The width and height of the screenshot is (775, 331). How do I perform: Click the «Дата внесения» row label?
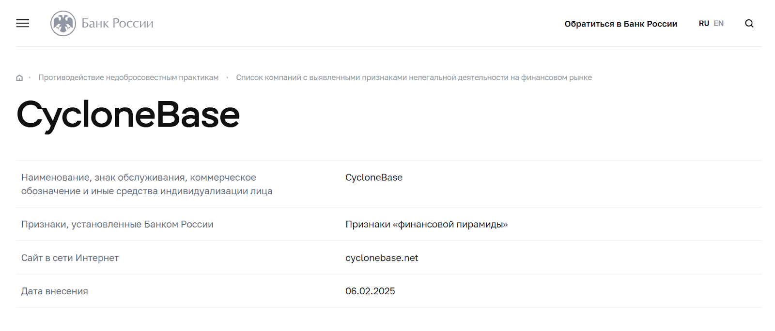pos(54,291)
